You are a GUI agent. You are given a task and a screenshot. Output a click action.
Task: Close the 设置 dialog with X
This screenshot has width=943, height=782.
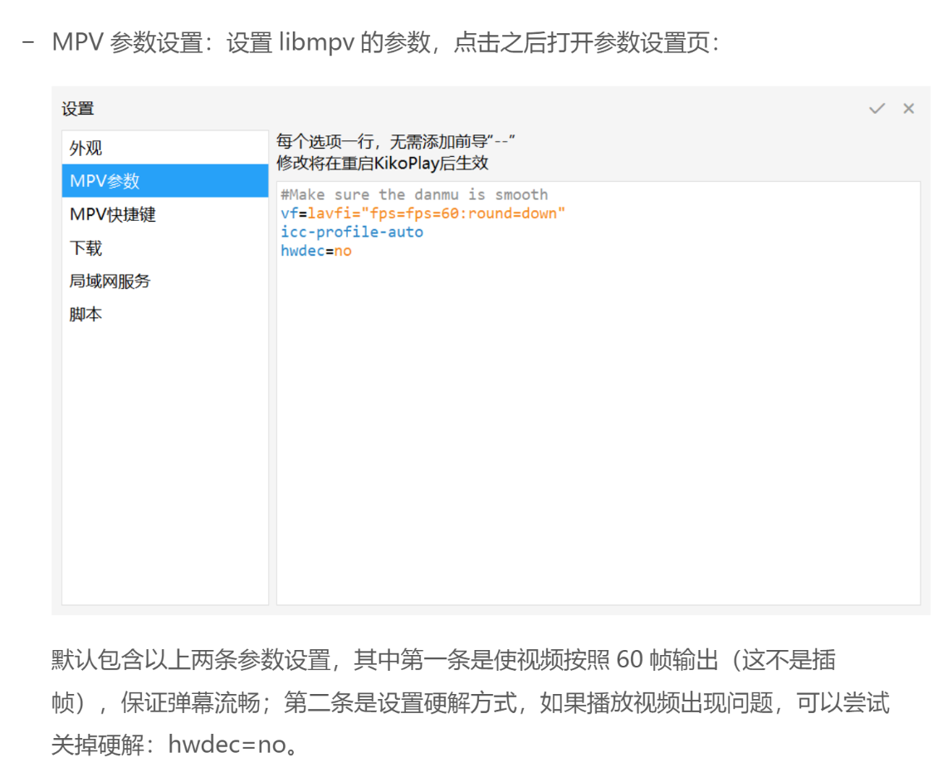(x=908, y=108)
